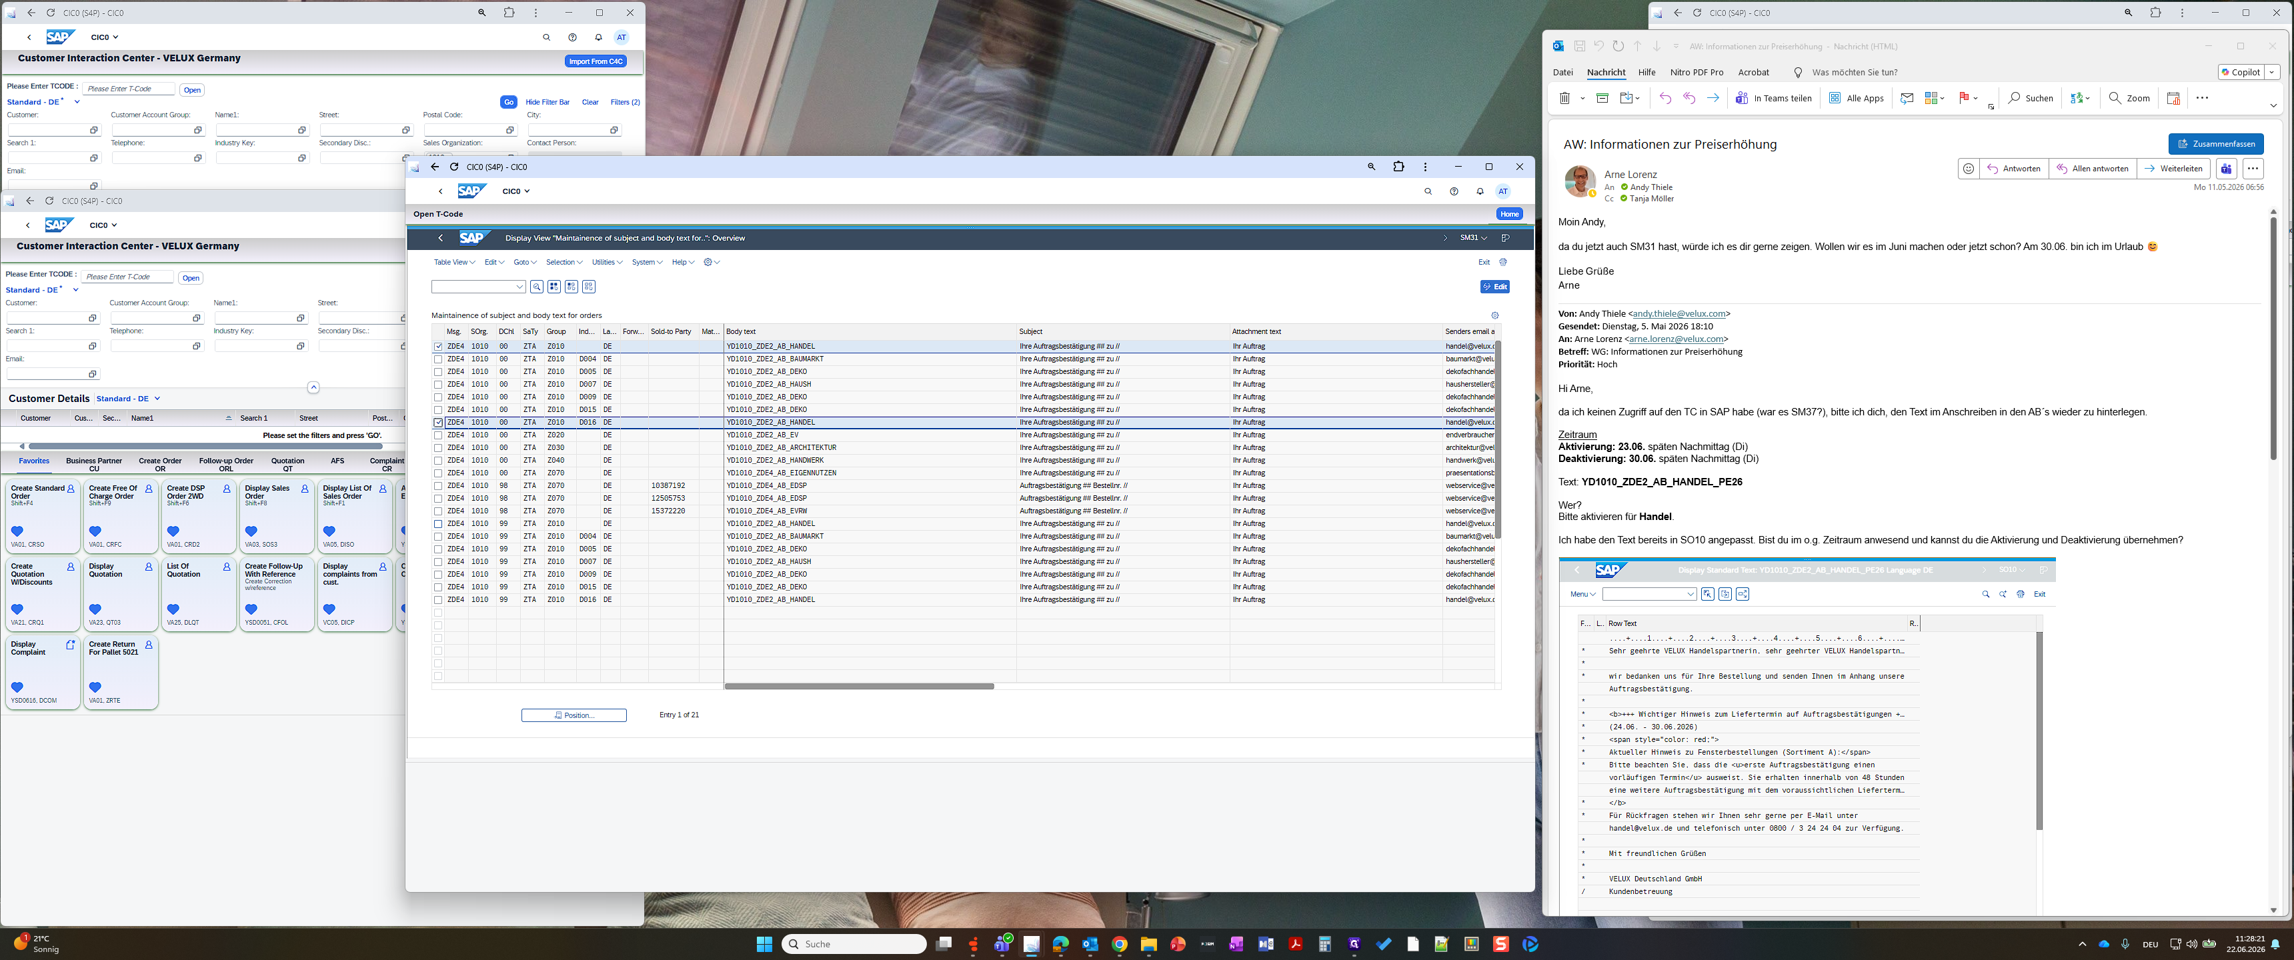Click the new GUI window icon beside SM31
The image size is (2294, 960).
[1505, 238]
